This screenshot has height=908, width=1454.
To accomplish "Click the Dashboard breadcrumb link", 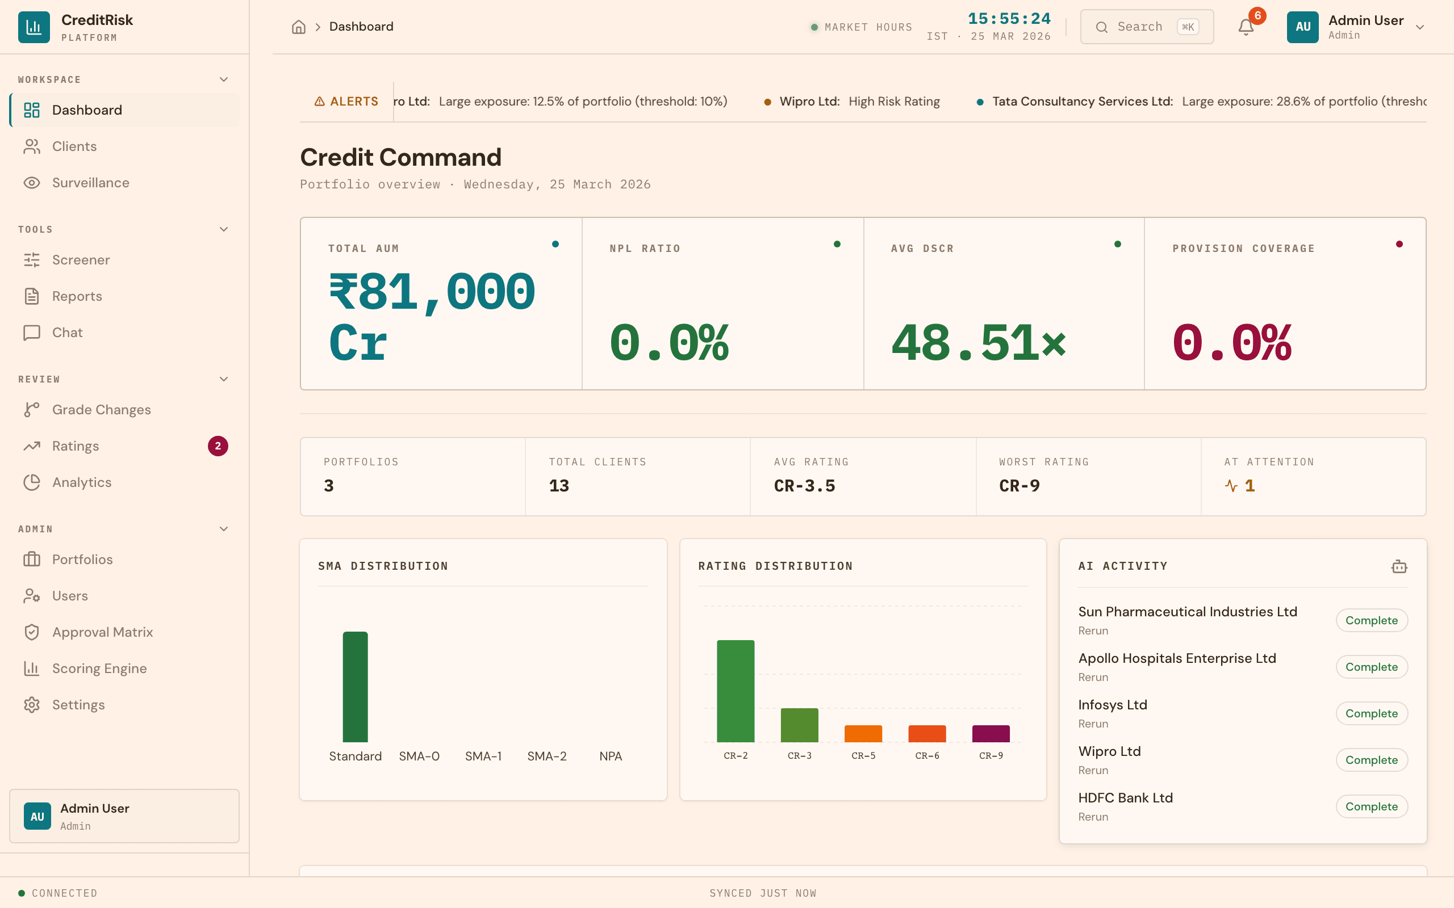I will click(361, 27).
